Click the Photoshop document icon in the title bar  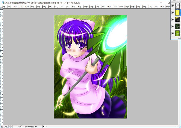pyautogui.click(x=3, y=3)
